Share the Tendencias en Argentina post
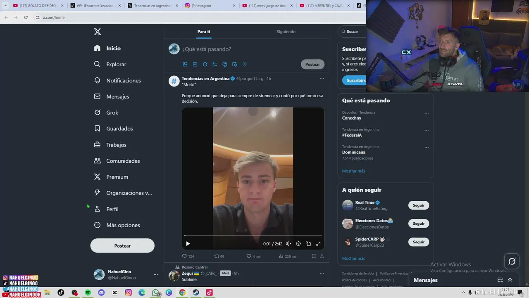 (322, 256)
